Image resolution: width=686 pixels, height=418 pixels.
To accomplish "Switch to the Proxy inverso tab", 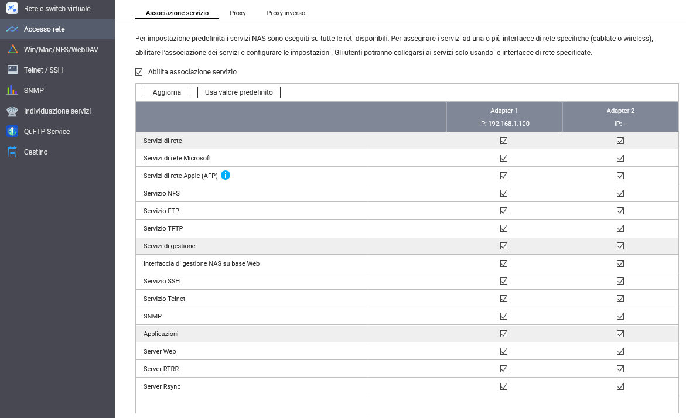I will [286, 13].
